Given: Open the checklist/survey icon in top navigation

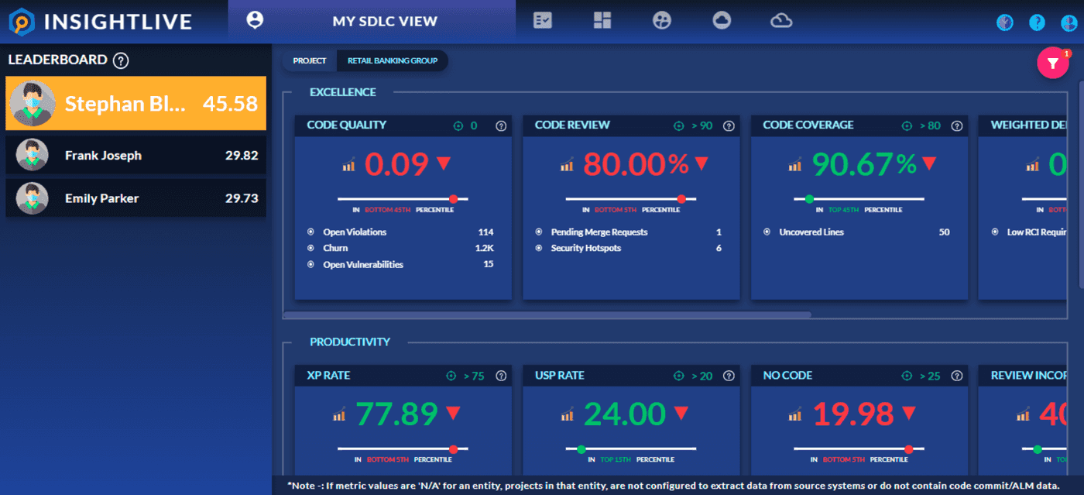Looking at the screenshot, I should (542, 21).
